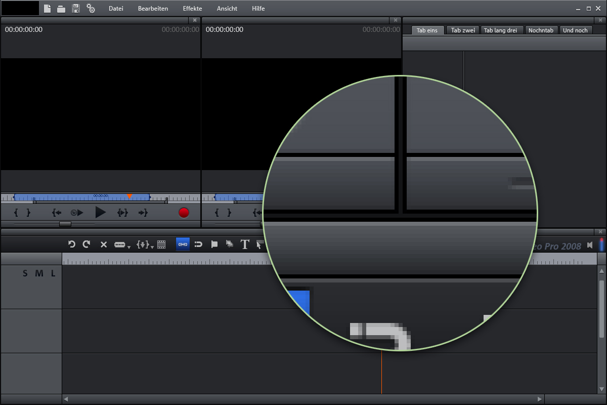Switch to the 'Tab zwei' tab
The width and height of the screenshot is (607, 405).
pos(463,30)
